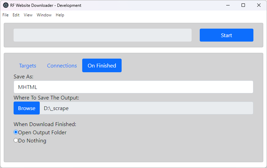This screenshot has width=267, height=168.
Task: Switch to the Connections tab
Action: [62, 65]
